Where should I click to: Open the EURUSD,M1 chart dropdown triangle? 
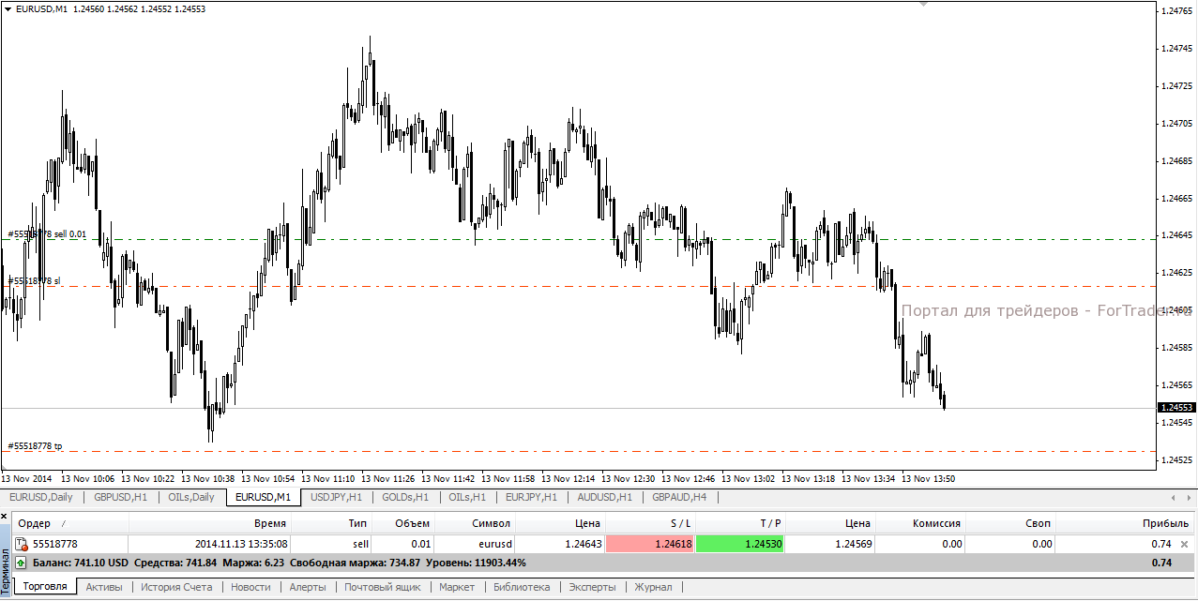[8, 8]
